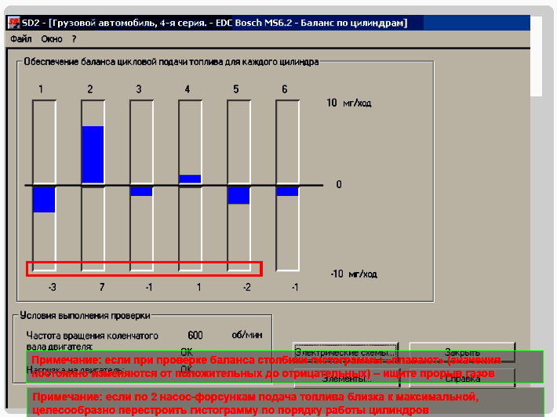
Task: Click cylinder 1 blue negative bar
Action: click(x=44, y=199)
